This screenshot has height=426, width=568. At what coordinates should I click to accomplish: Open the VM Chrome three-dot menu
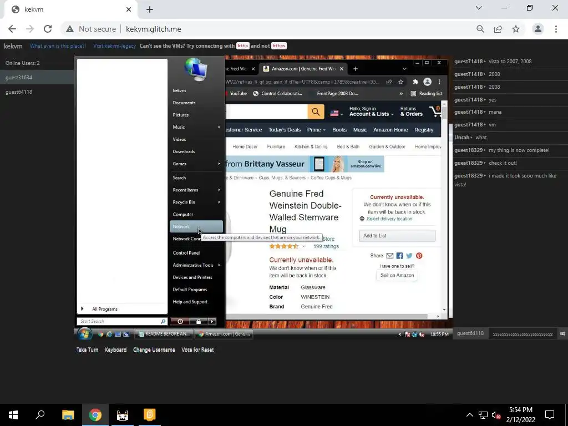(439, 82)
